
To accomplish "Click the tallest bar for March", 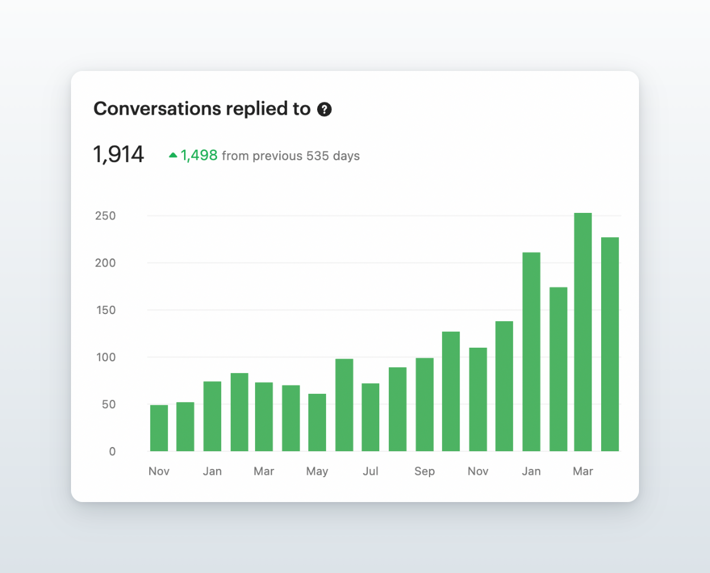I will 583,332.
